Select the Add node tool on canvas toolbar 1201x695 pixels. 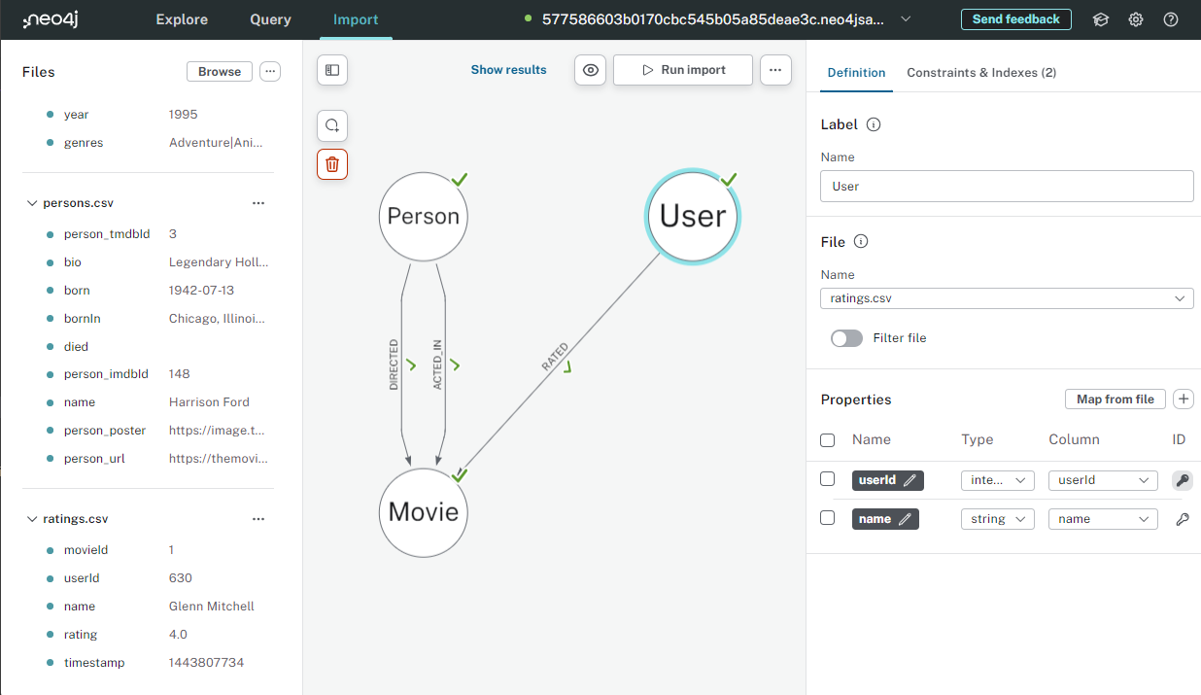tap(331, 125)
